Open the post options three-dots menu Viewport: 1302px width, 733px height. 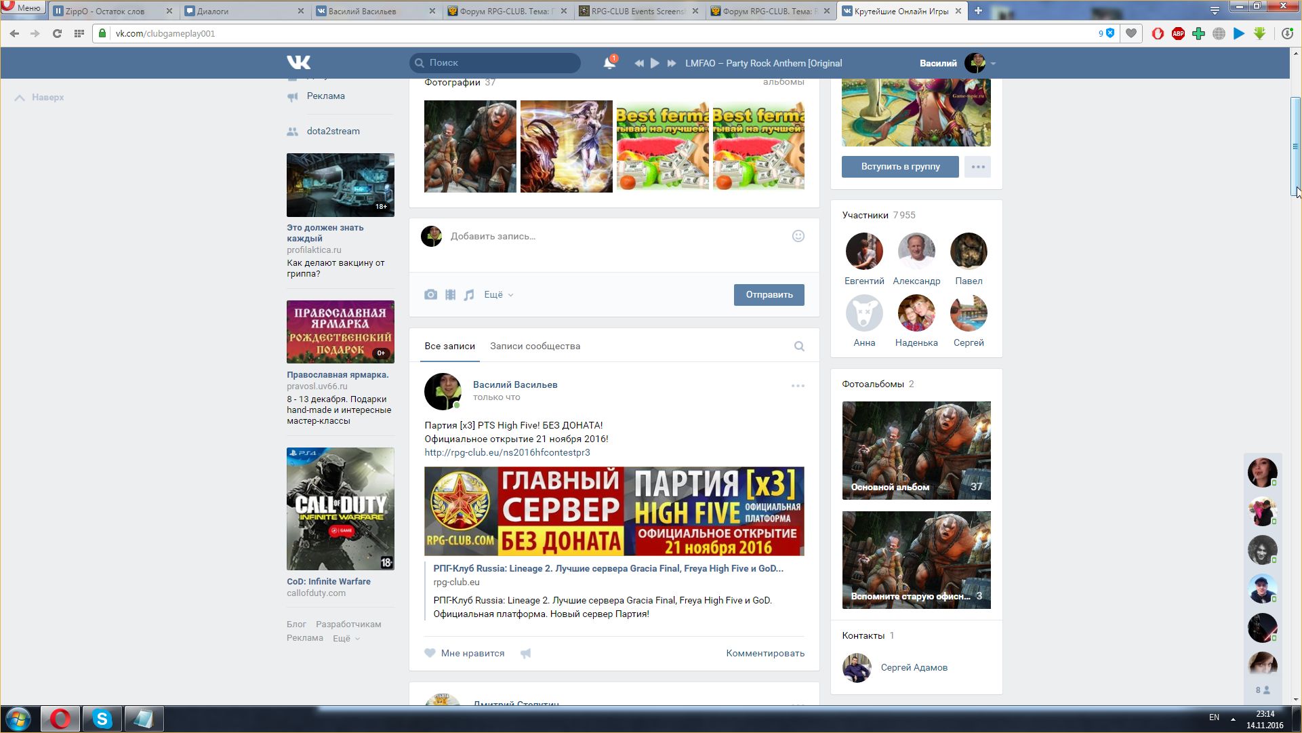(x=798, y=386)
